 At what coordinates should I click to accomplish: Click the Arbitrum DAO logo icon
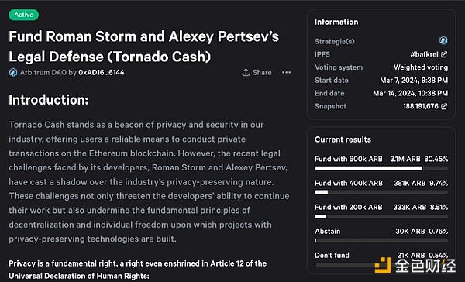point(13,72)
